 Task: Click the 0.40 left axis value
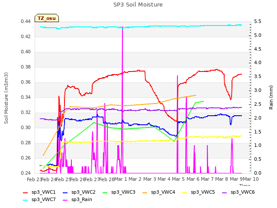[26, 52]
